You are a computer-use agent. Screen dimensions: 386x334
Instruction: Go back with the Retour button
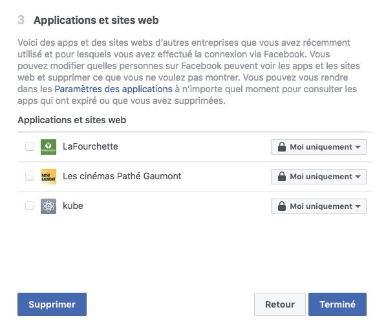click(x=280, y=304)
